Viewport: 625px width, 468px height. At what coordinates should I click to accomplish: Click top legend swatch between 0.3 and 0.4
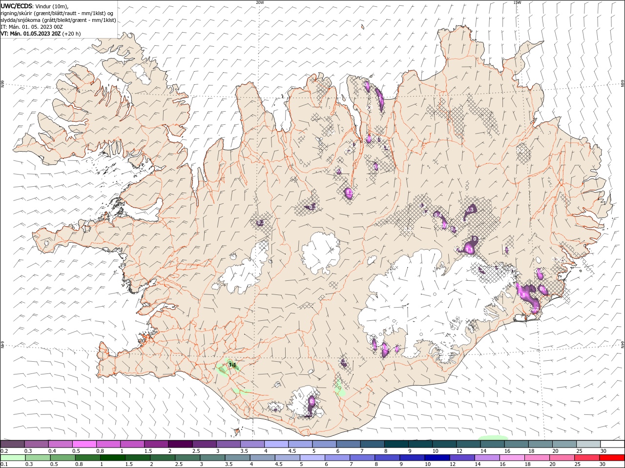tap(36, 444)
